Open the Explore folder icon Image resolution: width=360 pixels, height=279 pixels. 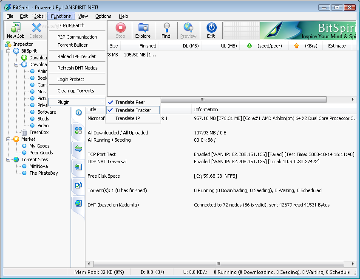pyautogui.click(x=143, y=28)
